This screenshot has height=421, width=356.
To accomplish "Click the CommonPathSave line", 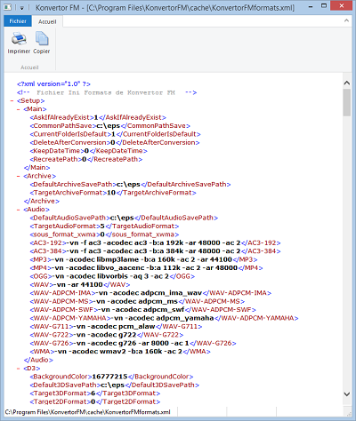I will pos(109,126).
